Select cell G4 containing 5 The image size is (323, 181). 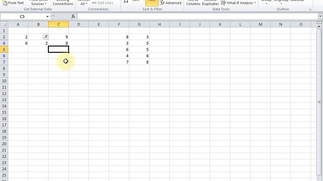pyautogui.click(x=139, y=43)
